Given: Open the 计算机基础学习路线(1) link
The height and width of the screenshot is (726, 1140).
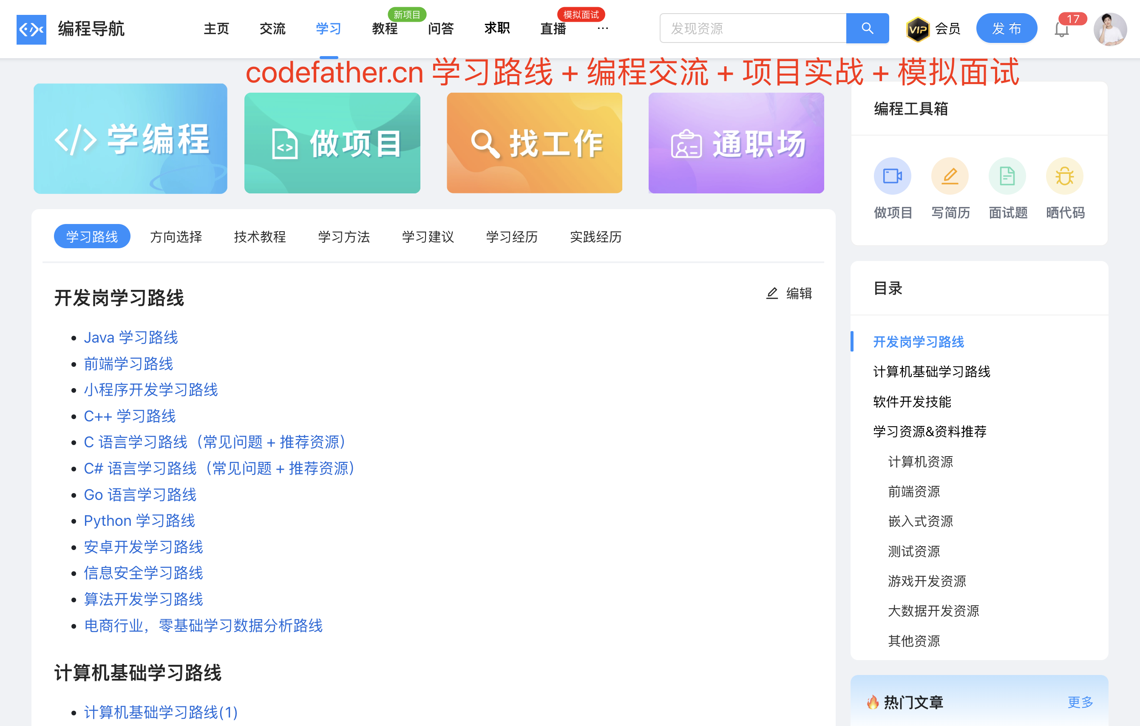Looking at the screenshot, I should (x=161, y=712).
